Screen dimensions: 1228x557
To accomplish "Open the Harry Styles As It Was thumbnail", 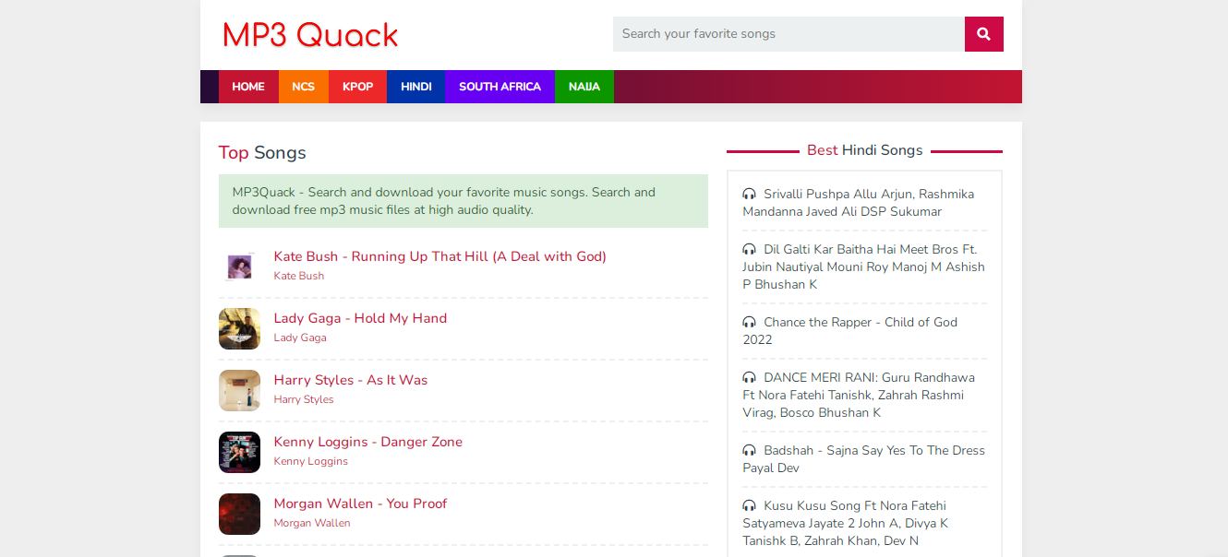I will tap(239, 390).
